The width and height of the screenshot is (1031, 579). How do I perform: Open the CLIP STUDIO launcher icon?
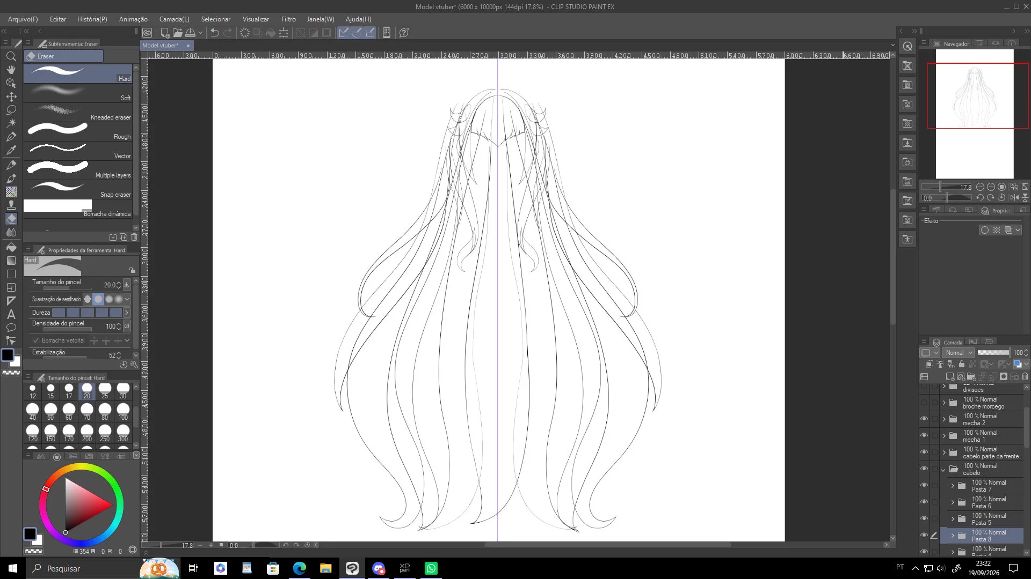[x=147, y=33]
